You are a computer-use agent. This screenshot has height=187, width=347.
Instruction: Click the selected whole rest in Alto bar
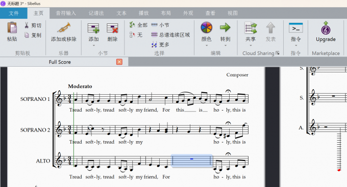click(192, 159)
